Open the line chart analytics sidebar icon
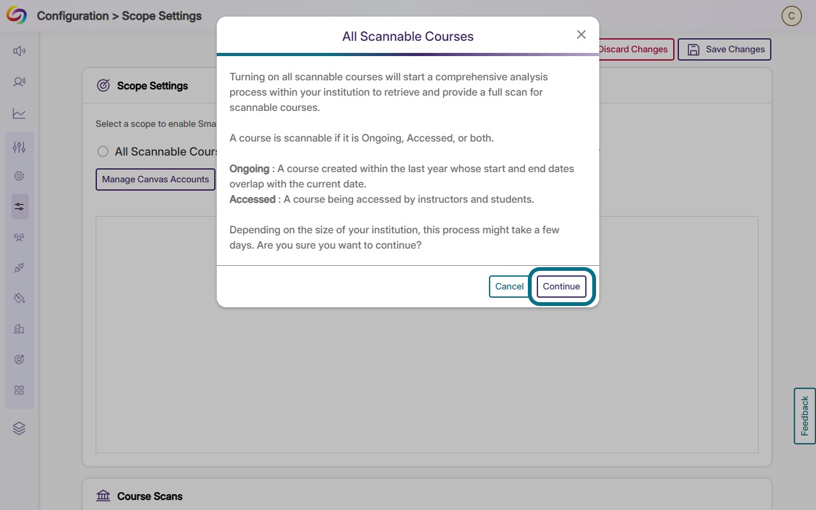Image resolution: width=816 pixels, height=510 pixels. click(19, 113)
